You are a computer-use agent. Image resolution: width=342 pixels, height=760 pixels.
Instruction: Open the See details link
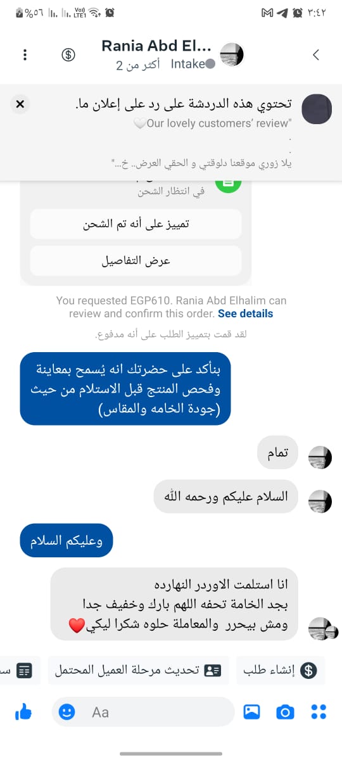pos(245,313)
